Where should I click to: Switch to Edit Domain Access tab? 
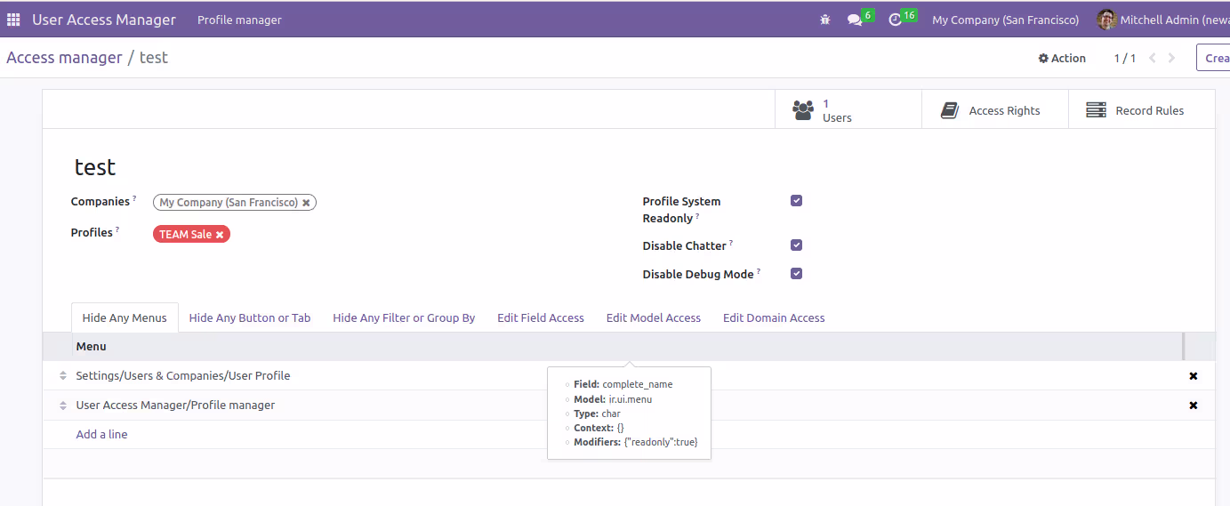point(774,317)
